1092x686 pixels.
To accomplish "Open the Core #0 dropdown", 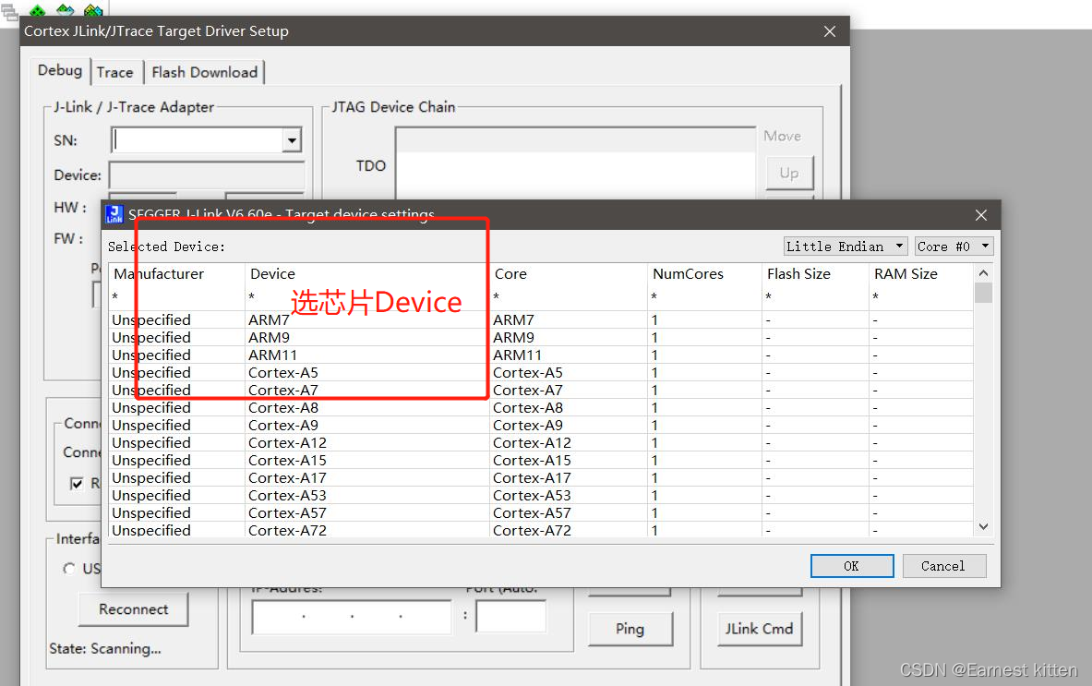I will tap(954, 247).
